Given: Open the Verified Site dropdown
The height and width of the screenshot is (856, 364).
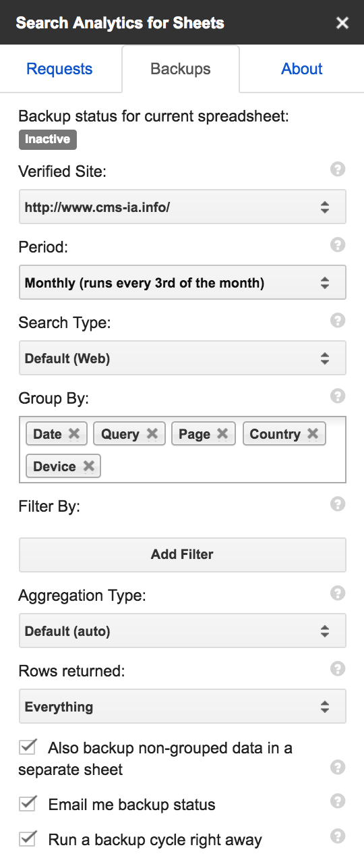Looking at the screenshot, I should tap(182, 207).
